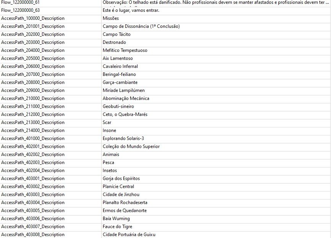Click the 'Cavaleiro Infernal' value
The height and width of the screenshot is (238, 331).
click(x=216, y=67)
